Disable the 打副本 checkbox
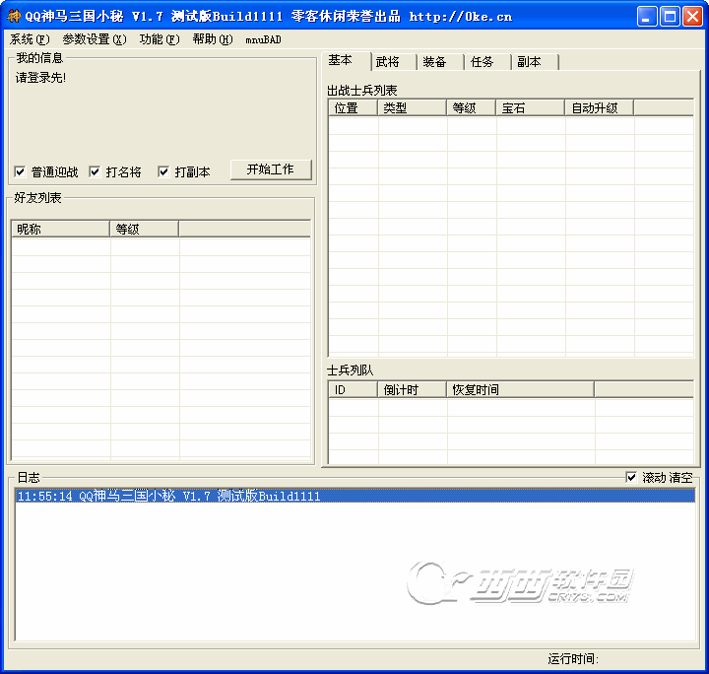709x674 pixels. point(163,172)
